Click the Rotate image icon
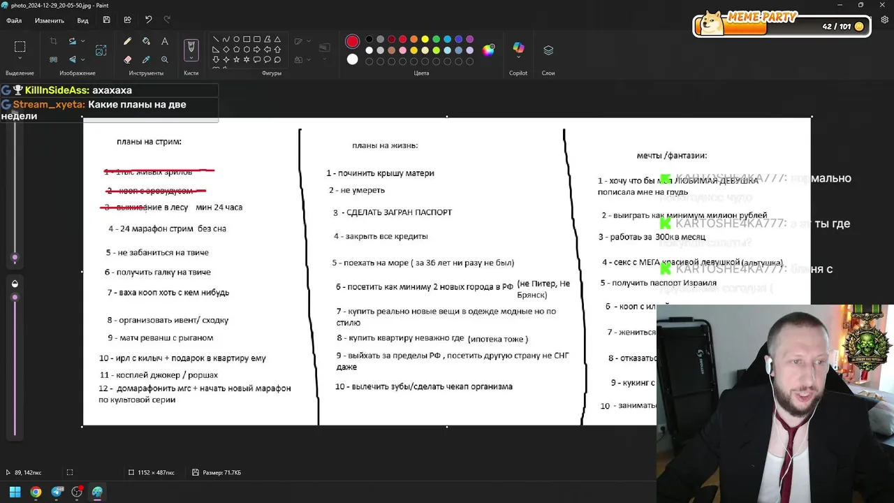894x503 pixels. pyautogui.click(x=72, y=41)
